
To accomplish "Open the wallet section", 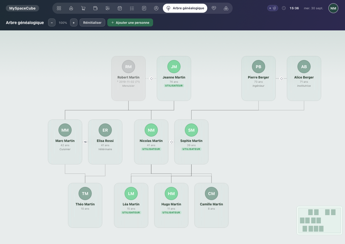I will pyautogui.click(x=95, y=8).
